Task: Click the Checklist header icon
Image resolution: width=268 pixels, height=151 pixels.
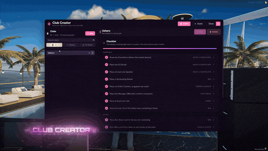Action: [104, 43]
